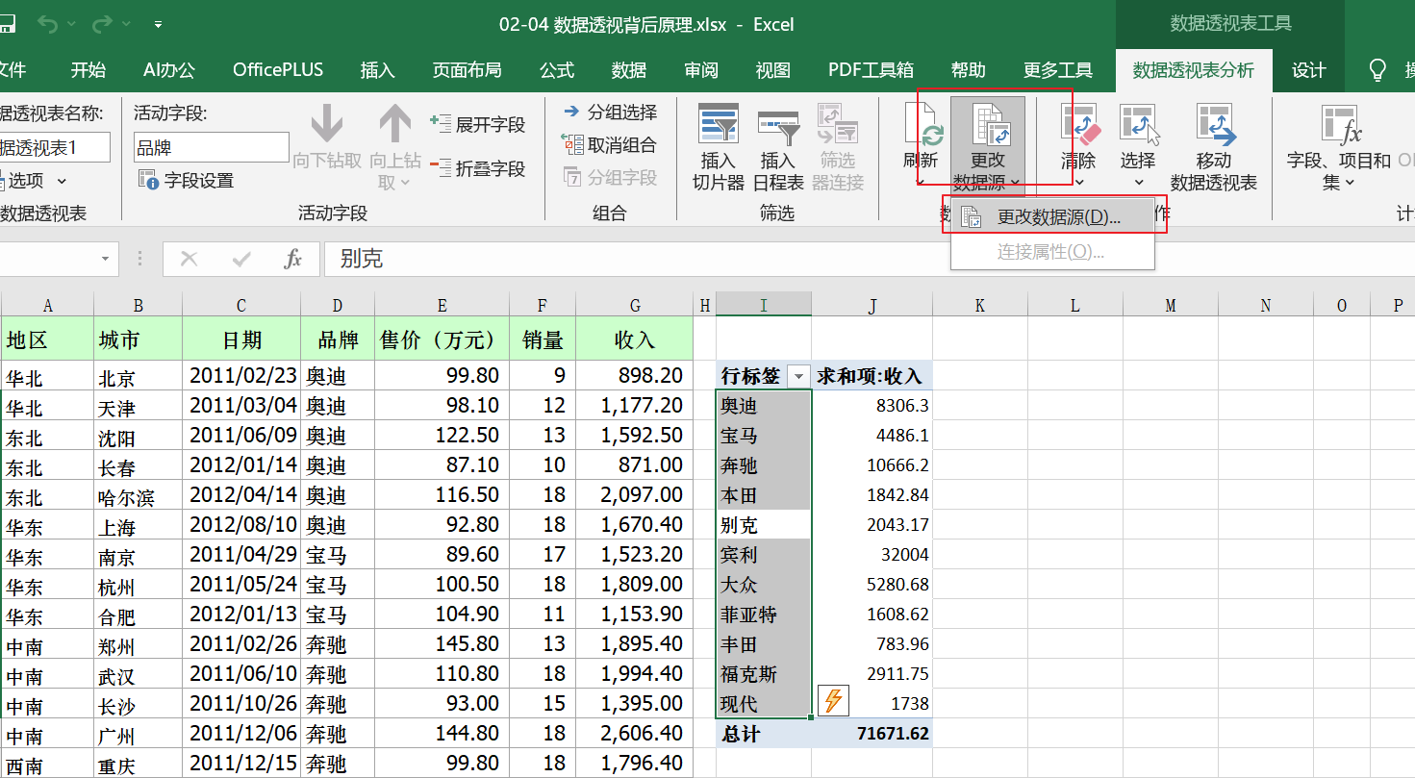Click the fx insert function icon
This screenshot has width=1415, height=778.
[x=293, y=259]
